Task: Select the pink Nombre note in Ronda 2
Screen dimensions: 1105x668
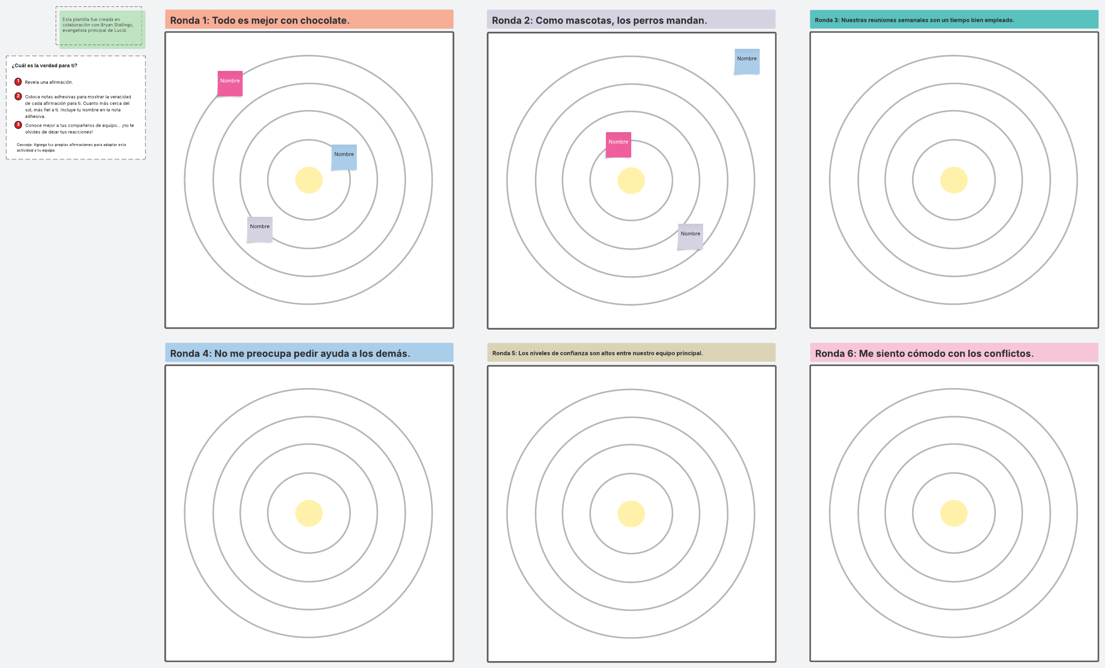Action: coord(618,145)
